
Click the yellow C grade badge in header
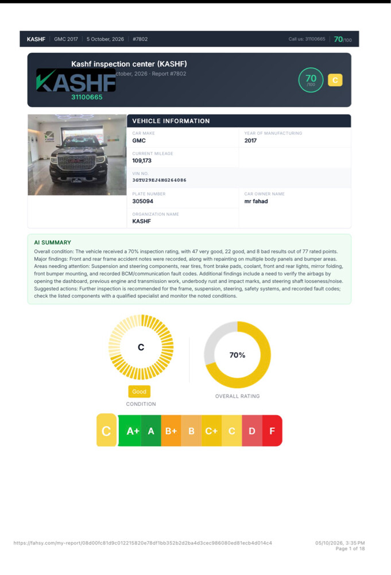335,80
